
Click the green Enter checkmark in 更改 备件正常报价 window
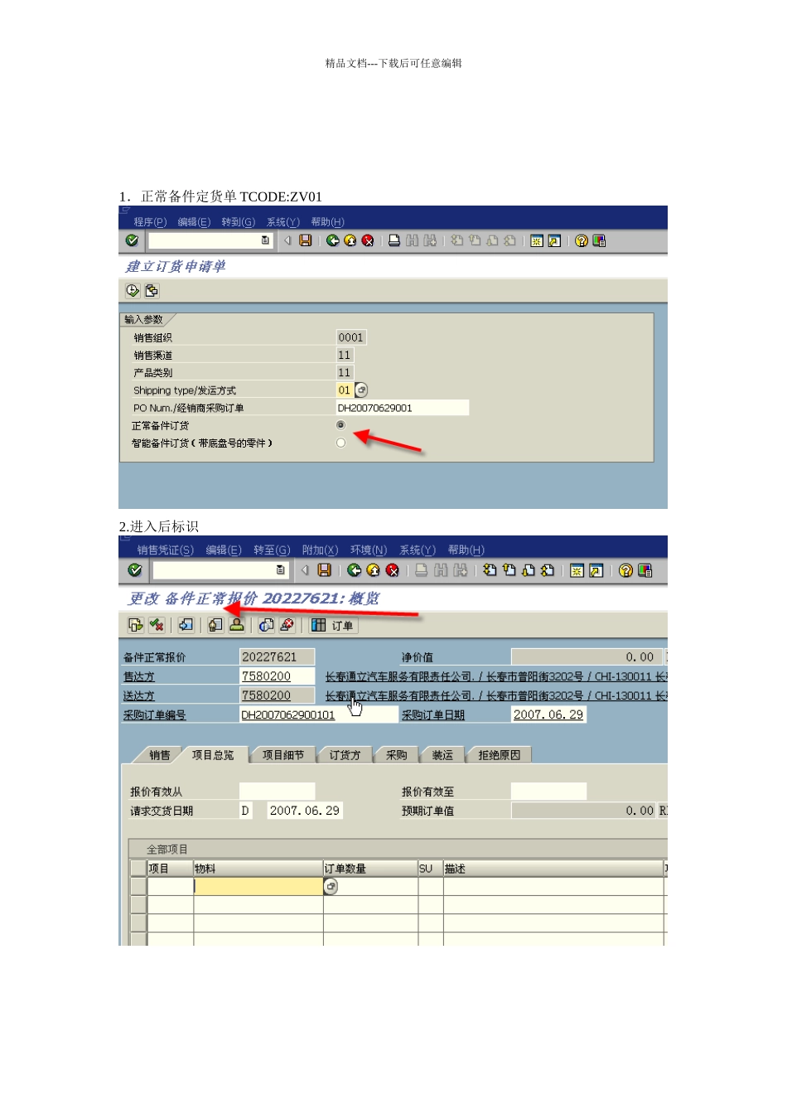(x=135, y=570)
